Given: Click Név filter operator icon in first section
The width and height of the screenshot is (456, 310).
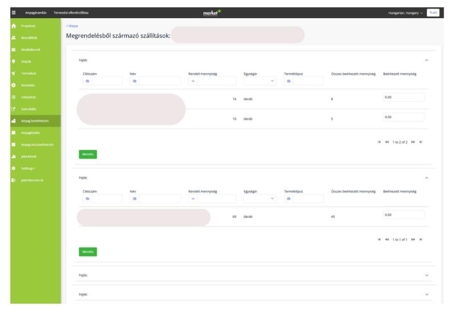Looking at the screenshot, I should click(x=135, y=81).
